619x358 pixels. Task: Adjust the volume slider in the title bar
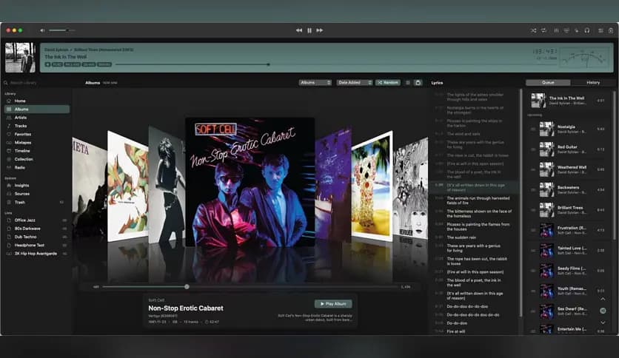(x=61, y=30)
